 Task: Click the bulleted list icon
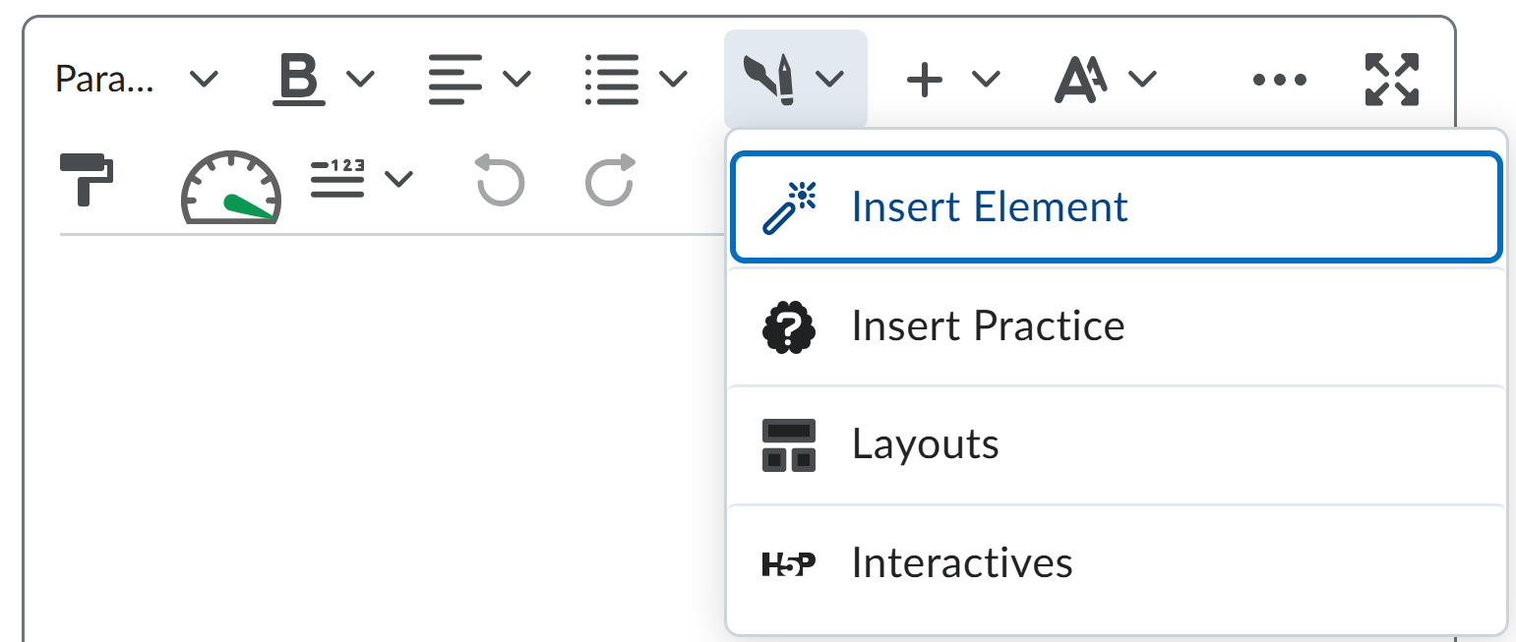tap(611, 79)
